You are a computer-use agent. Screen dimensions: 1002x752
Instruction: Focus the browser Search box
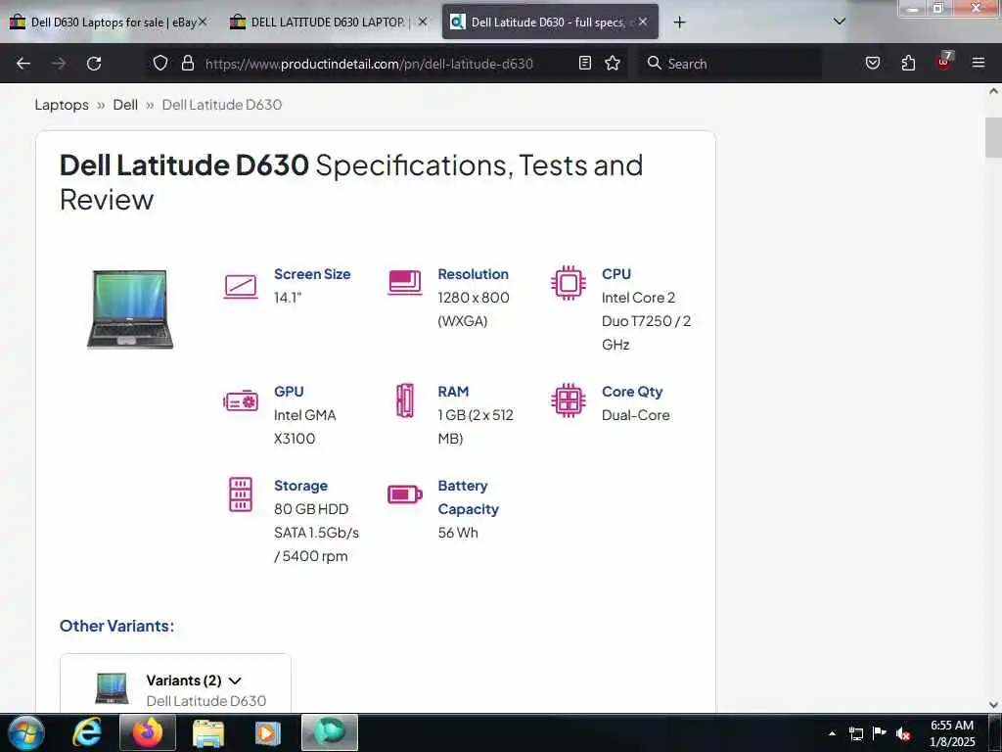pos(731,64)
